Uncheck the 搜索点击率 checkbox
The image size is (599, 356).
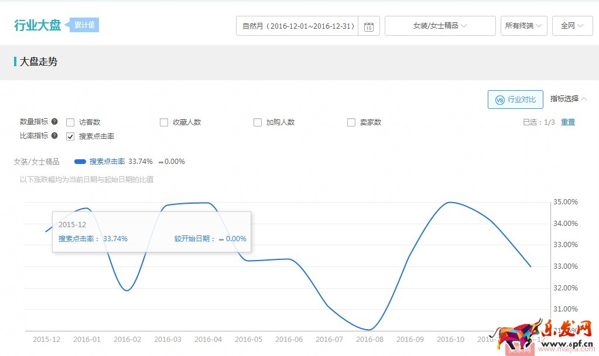click(70, 136)
